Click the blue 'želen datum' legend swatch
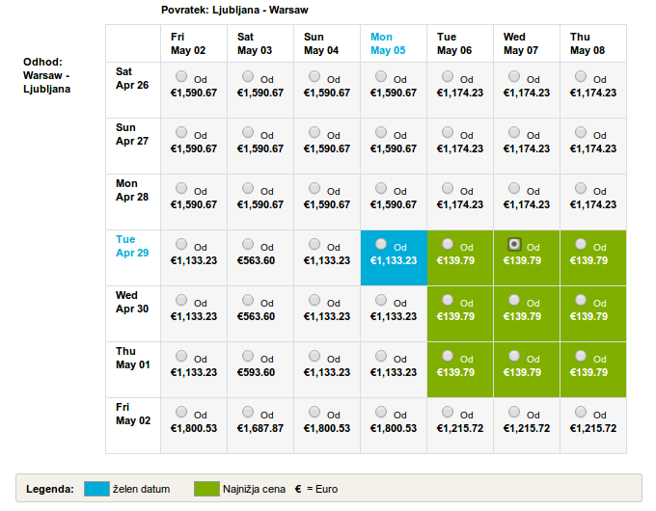 pyautogui.click(x=96, y=489)
